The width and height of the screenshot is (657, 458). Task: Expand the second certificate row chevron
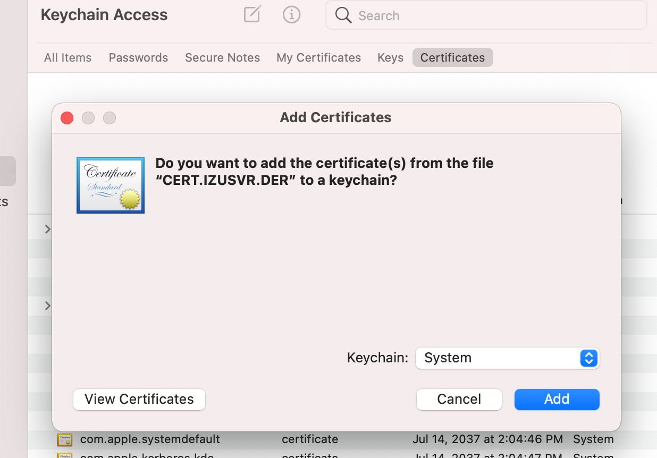click(x=48, y=306)
